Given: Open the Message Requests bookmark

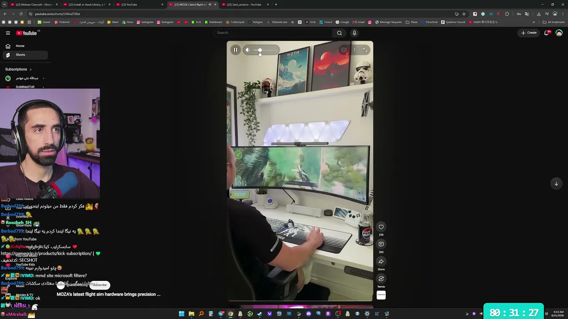Looking at the screenshot, I should pyautogui.click(x=389, y=22).
